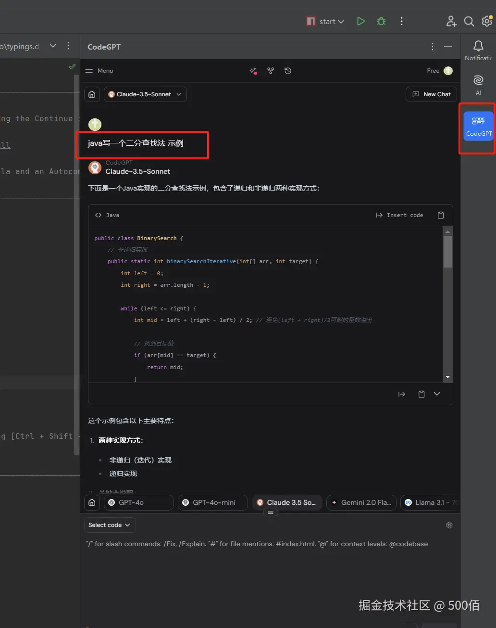Click the code block scrollbar thumb
Screen dimensions: 496x628
pyautogui.click(x=447, y=252)
